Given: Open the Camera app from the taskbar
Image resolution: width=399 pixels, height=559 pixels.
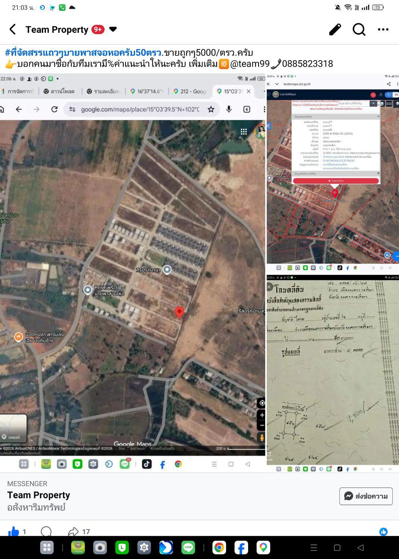Looking at the screenshot, I should click(100, 547).
